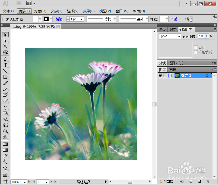Open the 对象(O) menu
This screenshot has width=218, height=185.
tap(40, 11)
